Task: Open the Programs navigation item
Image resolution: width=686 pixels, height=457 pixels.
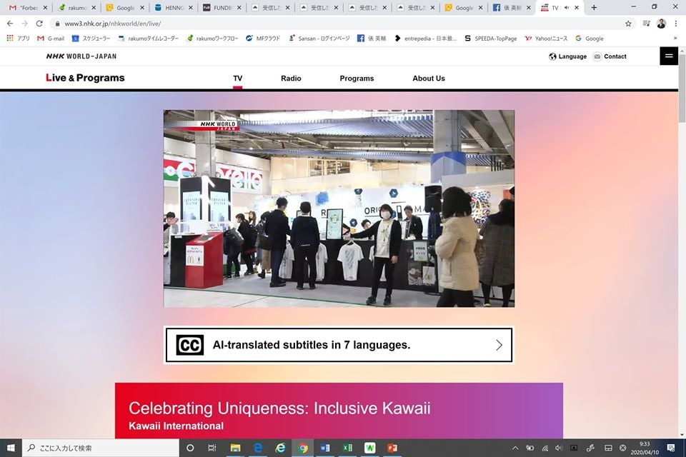Action: (x=357, y=79)
